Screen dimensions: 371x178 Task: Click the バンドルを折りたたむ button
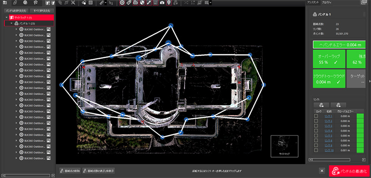16,11
